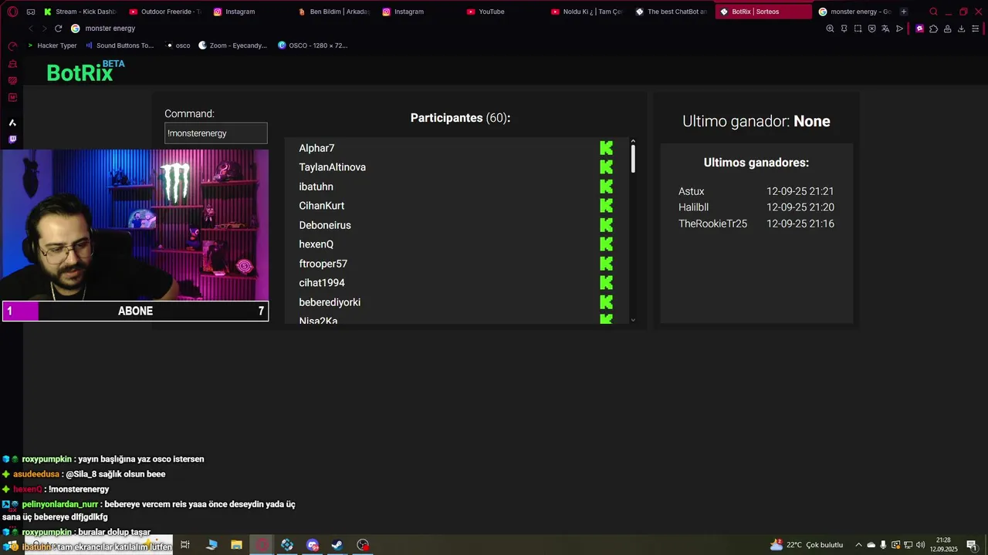Open the Twitch sidebar icon
Screen dimensions: 988x555
pos(12,140)
